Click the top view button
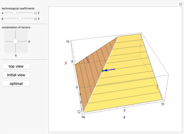 click(16, 66)
